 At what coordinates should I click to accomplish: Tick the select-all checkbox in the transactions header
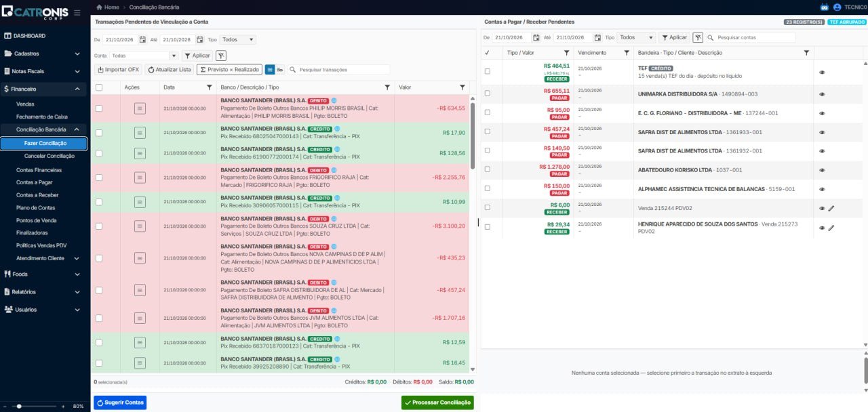(99, 87)
